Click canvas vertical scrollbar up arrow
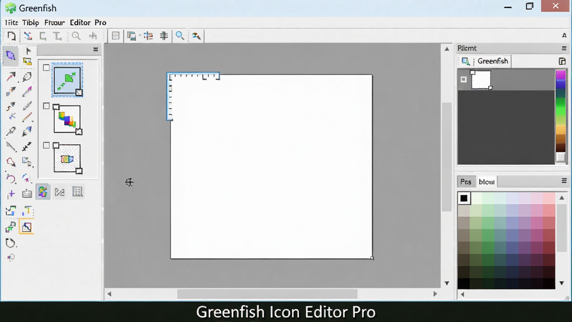 click(447, 49)
